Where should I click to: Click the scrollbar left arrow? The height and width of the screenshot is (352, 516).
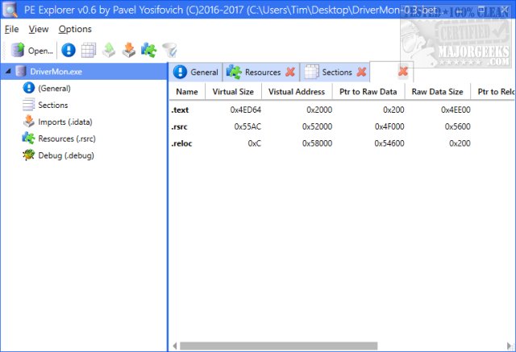point(175,346)
